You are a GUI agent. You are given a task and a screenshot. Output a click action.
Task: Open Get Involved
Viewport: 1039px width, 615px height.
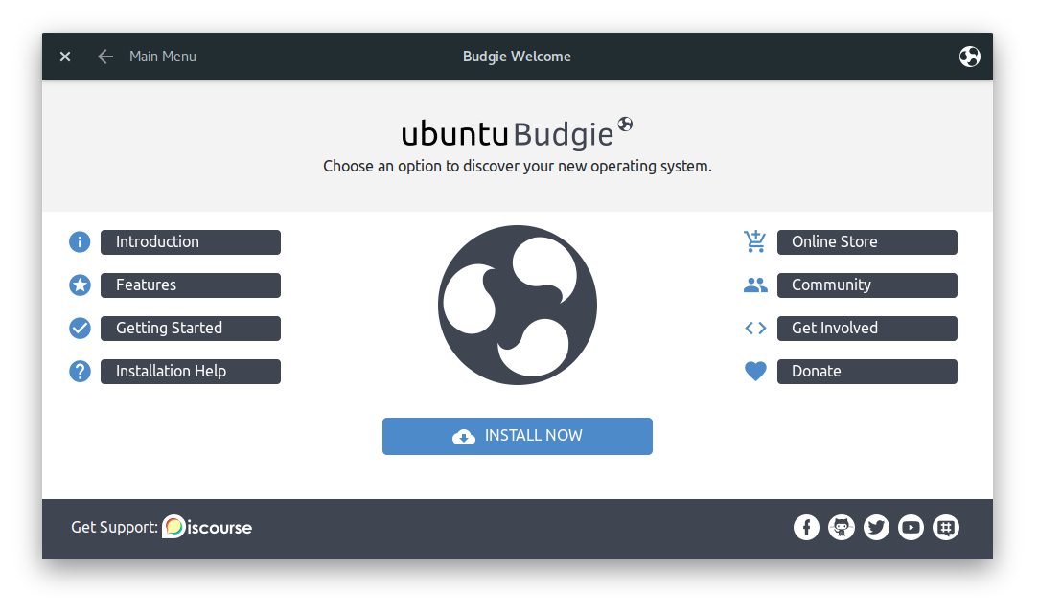(x=866, y=329)
